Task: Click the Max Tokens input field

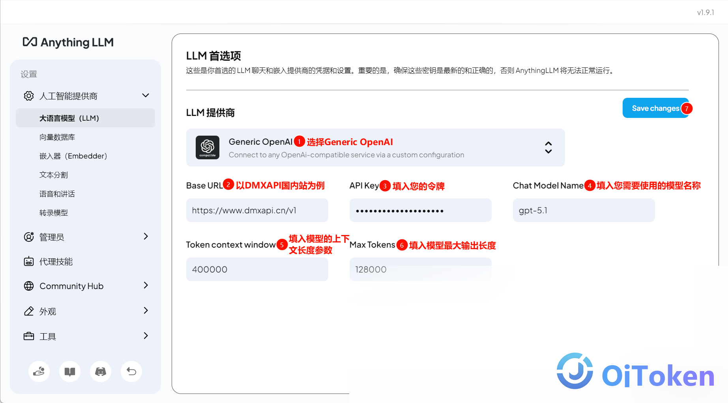Action: click(421, 269)
